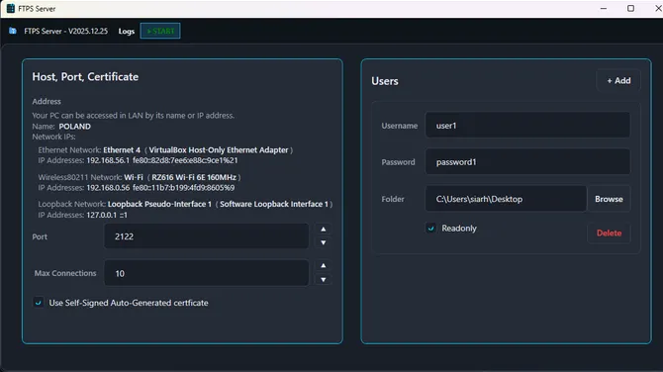Click the Users panel heading
This screenshot has height=372, width=663.
(385, 81)
